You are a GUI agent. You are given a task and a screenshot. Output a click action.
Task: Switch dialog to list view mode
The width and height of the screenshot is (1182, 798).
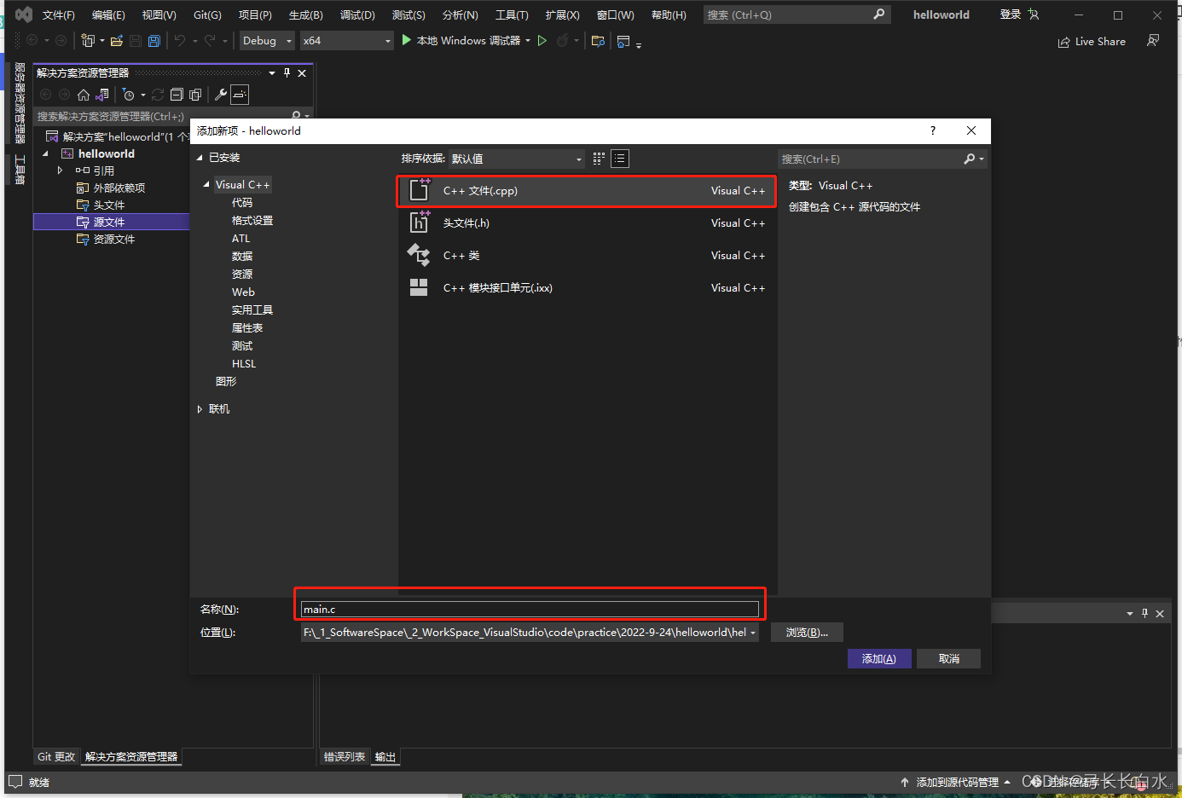[x=620, y=159]
